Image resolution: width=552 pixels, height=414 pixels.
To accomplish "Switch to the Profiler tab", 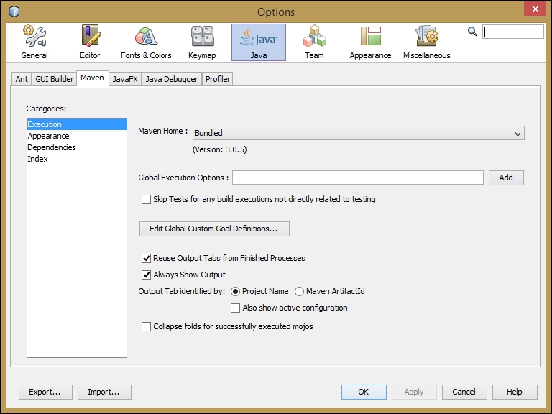I will coord(218,79).
